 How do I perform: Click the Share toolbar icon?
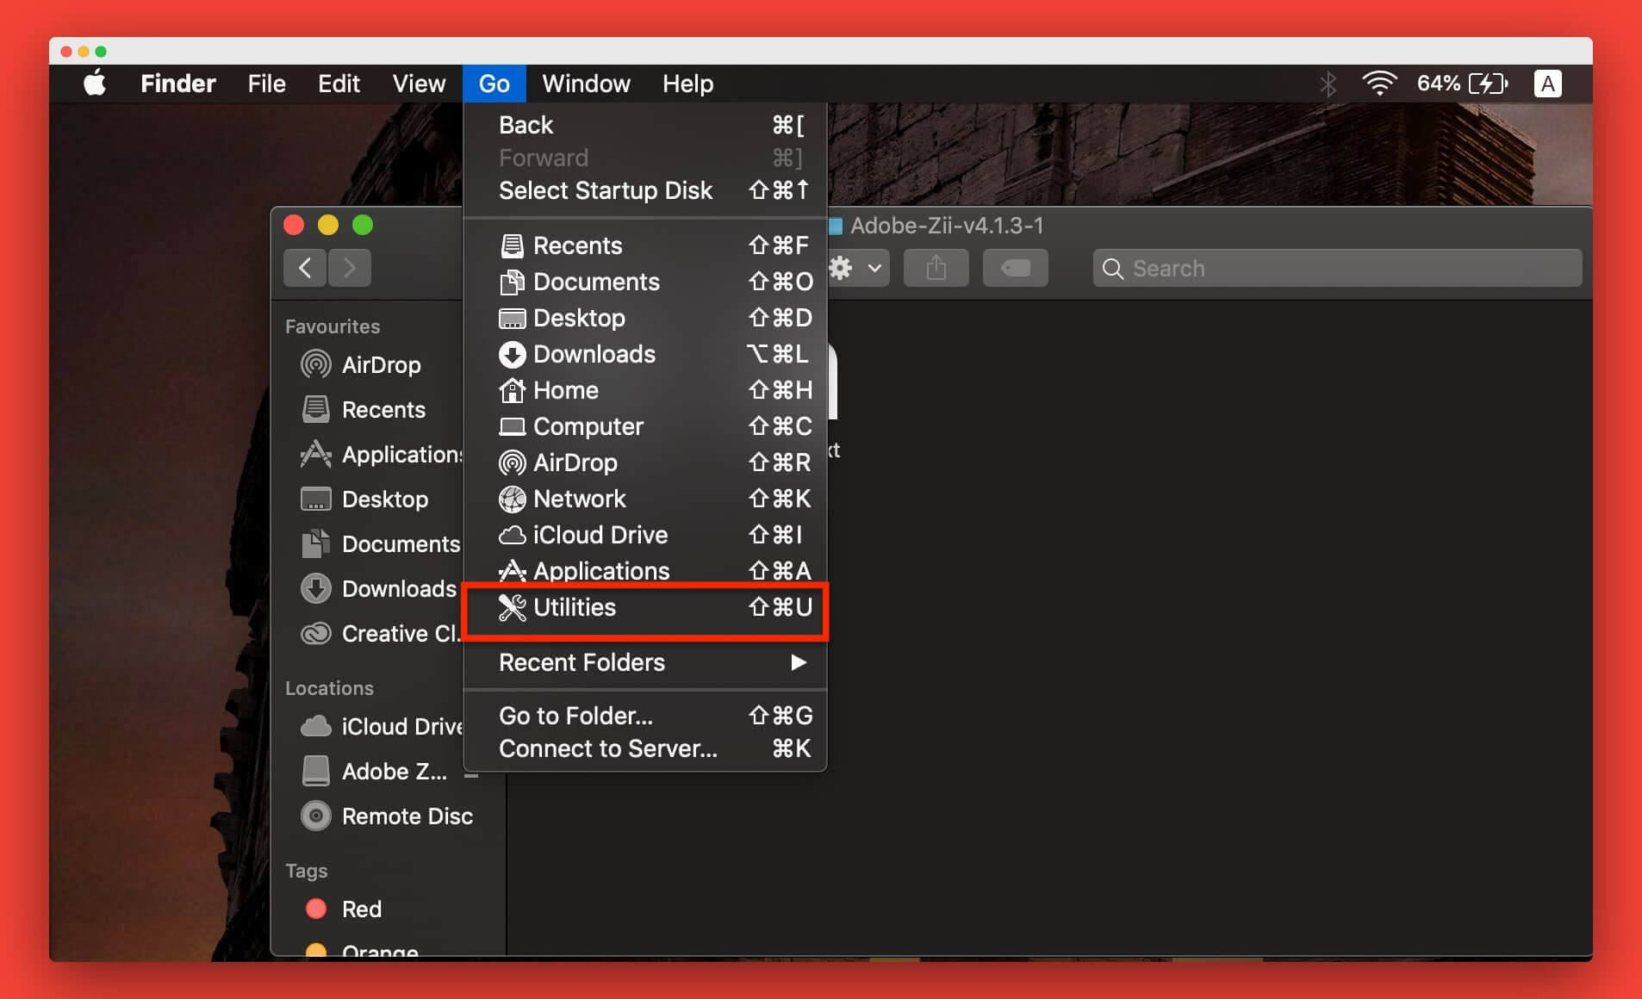[936, 268]
